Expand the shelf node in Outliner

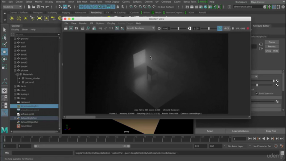[x=15, y=47]
